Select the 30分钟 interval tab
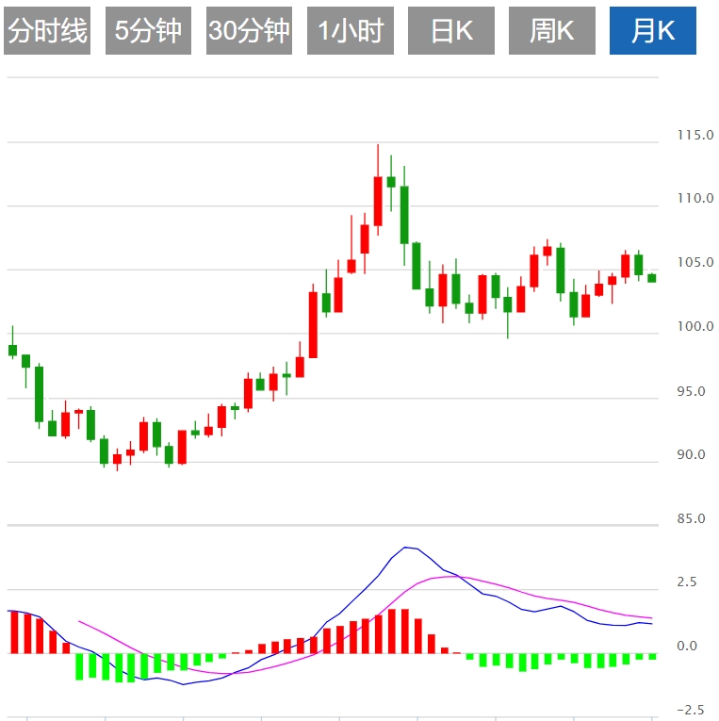Viewport: 719px width, 721px height. 249,31
